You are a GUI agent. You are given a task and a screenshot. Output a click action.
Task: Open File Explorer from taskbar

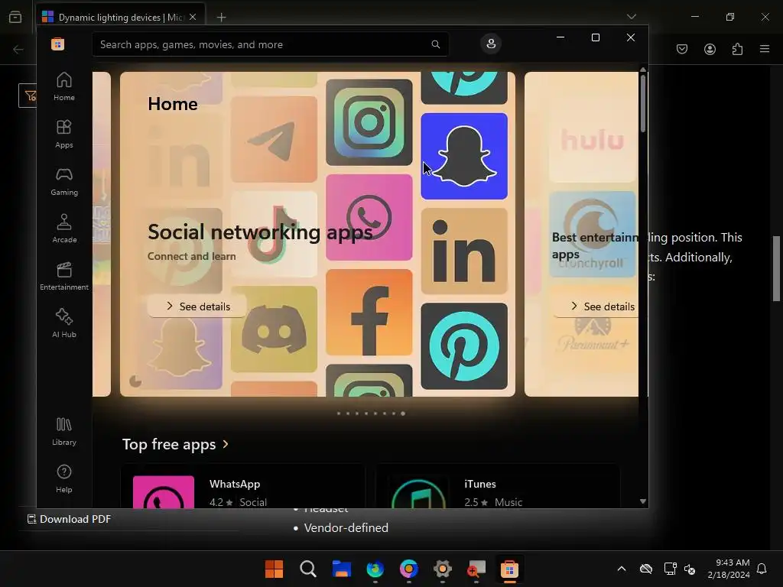point(342,569)
